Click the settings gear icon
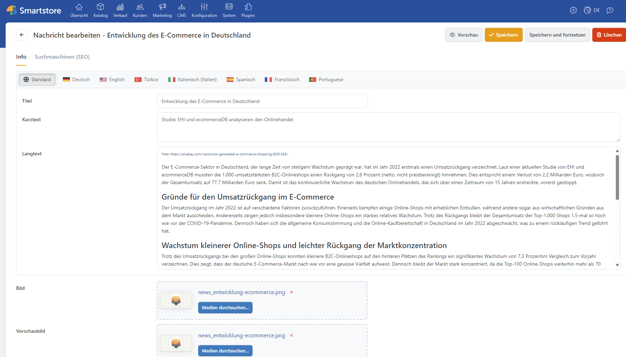This screenshot has height=357, width=626. 573,10
